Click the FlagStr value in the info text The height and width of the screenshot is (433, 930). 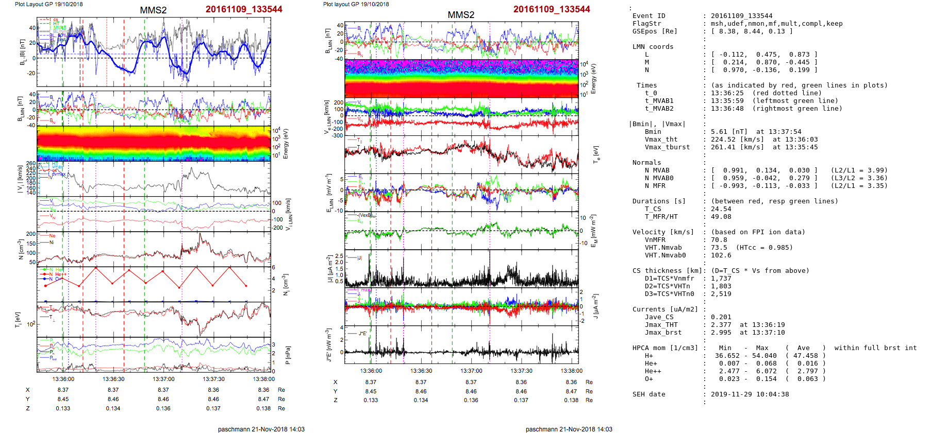coord(776,24)
